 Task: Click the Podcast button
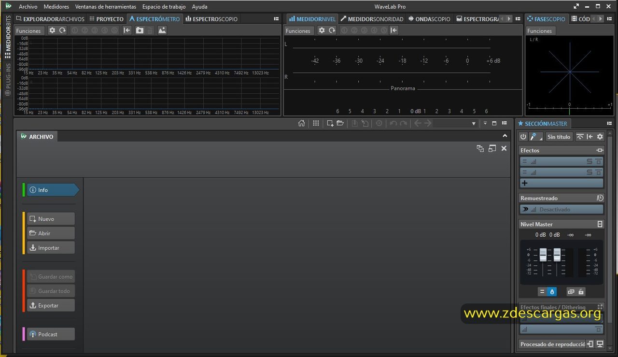(51, 334)
